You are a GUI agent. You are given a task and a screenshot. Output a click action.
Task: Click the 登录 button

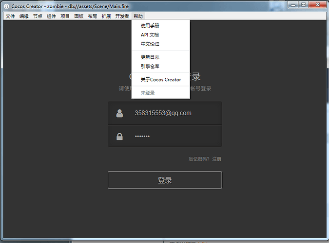(165, 180)
